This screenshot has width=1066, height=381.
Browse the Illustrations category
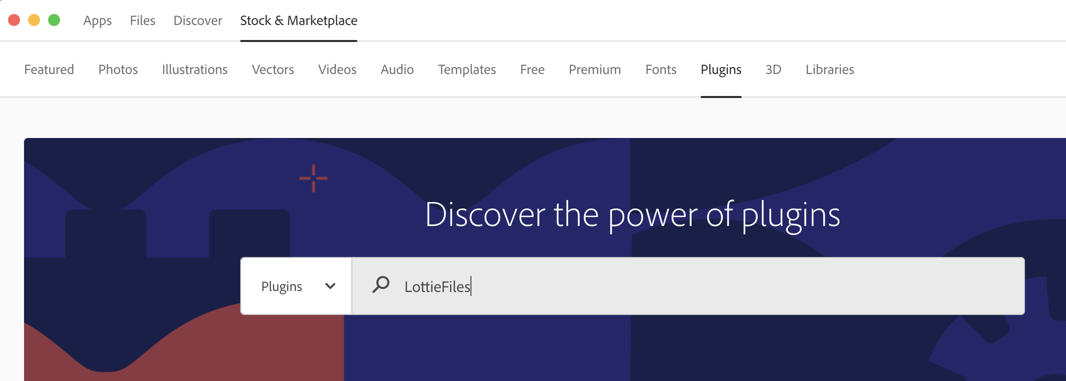coord(195,69)
